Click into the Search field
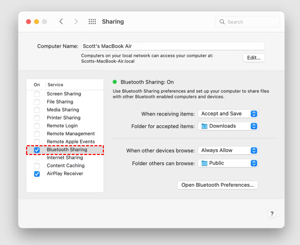 coord(248,22)
